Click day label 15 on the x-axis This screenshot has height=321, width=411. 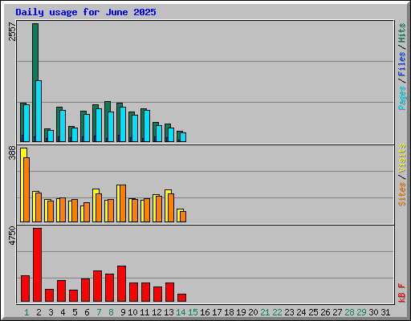193,312
